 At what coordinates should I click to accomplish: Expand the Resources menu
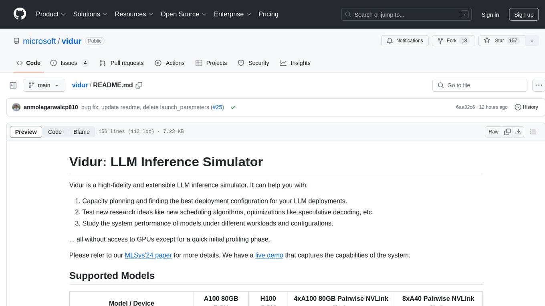(134, 14)
